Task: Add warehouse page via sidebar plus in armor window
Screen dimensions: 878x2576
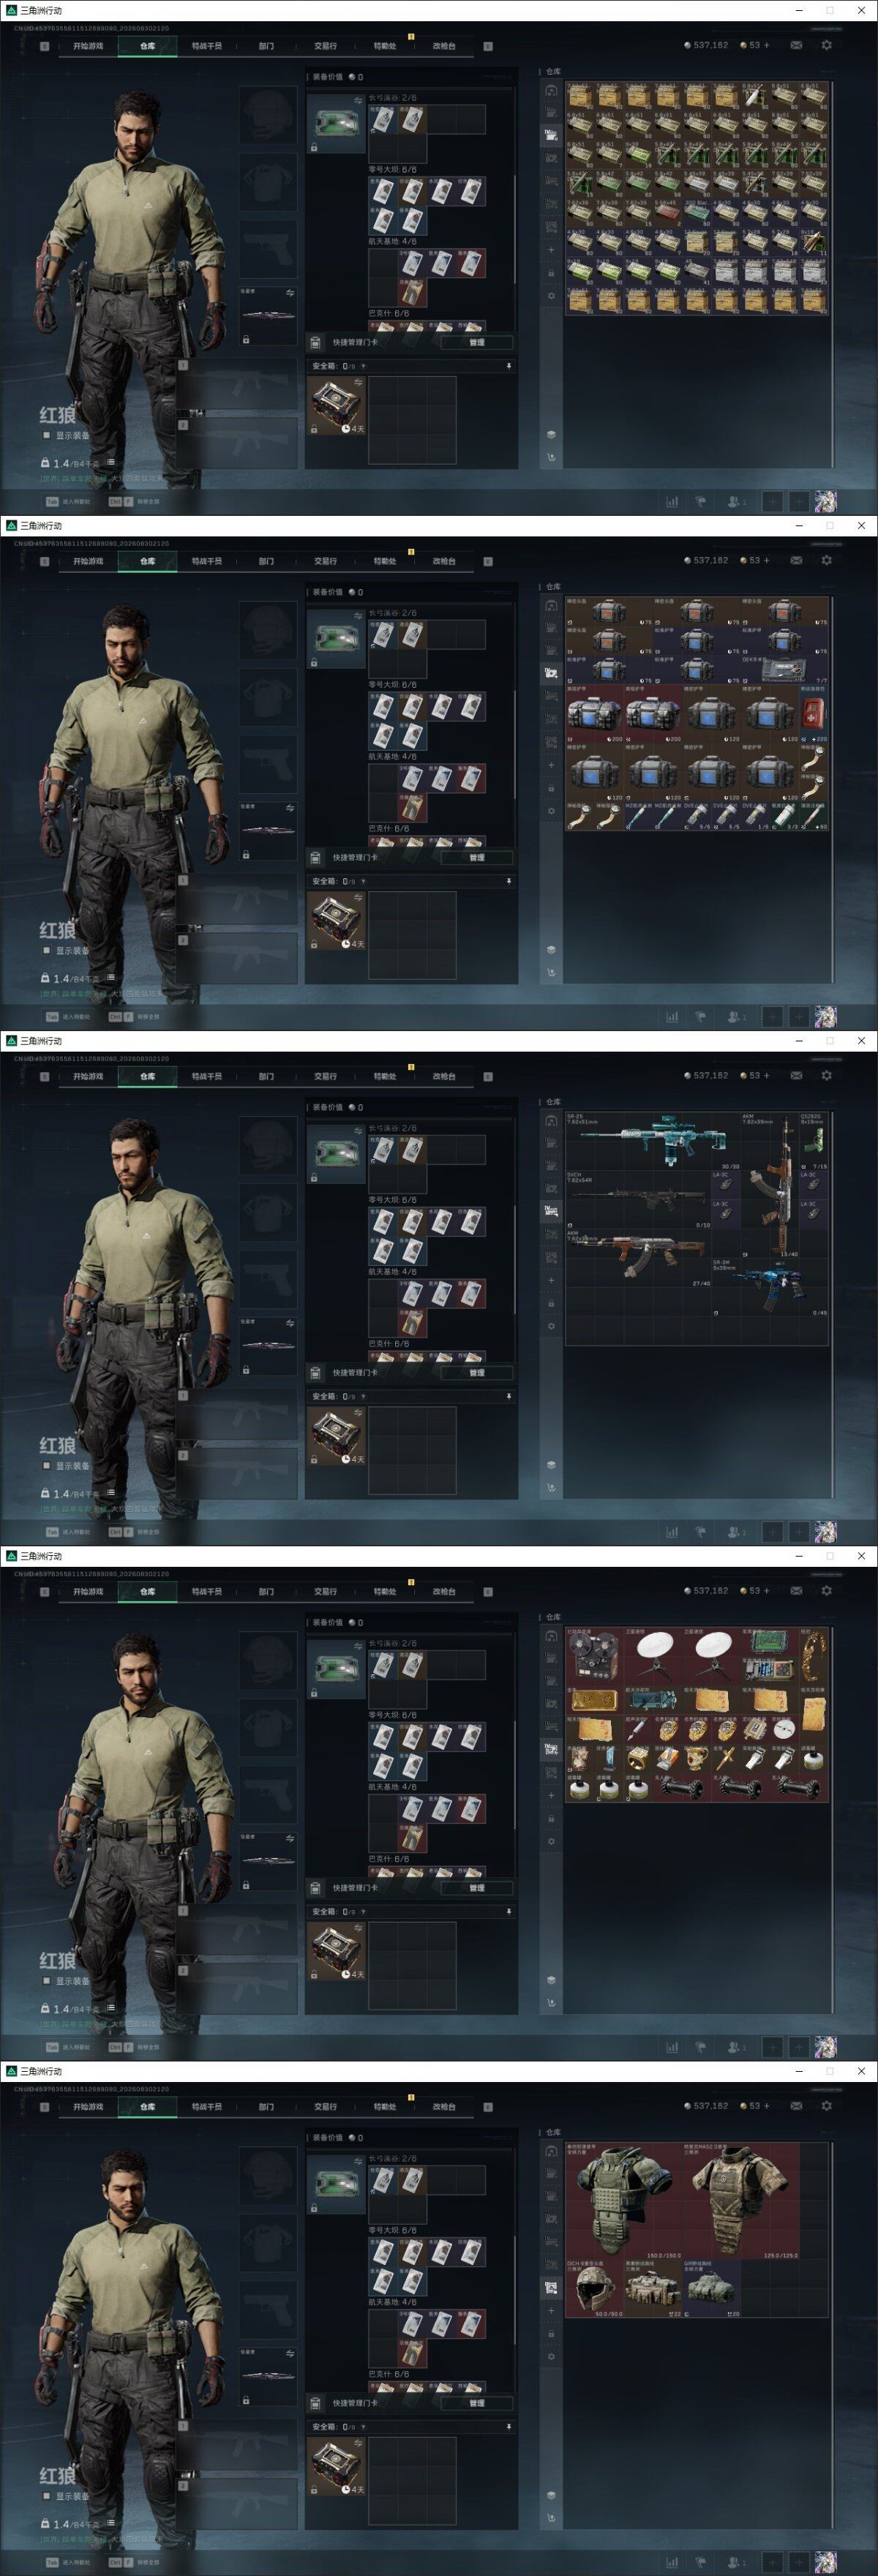Action: [x=551, y=2310]
